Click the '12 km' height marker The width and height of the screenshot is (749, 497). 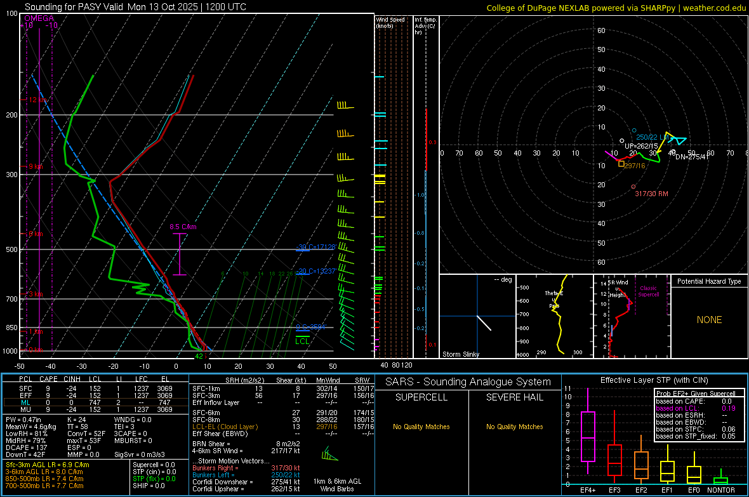pyautogui.click(x=38, y=100)
